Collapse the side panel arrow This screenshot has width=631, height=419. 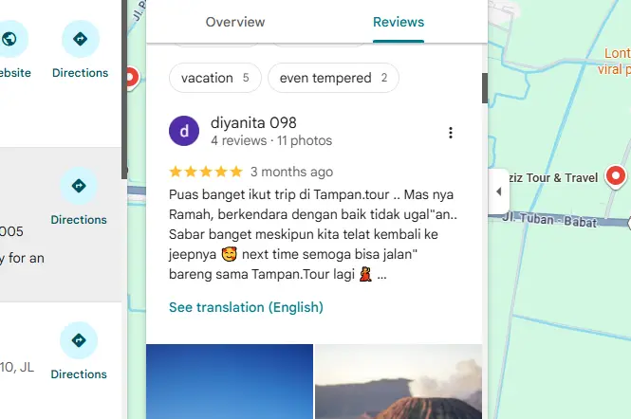(498, 191)
